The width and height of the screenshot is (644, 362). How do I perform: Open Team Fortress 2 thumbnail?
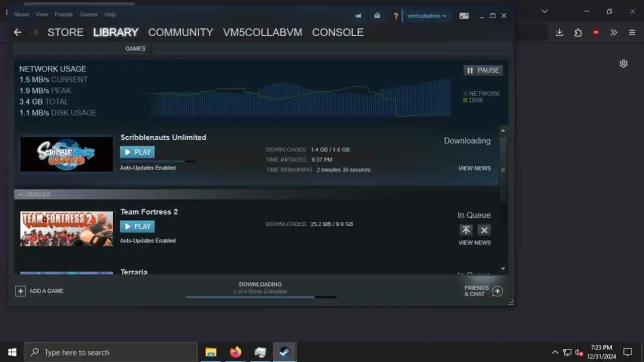tap(66, 228)
